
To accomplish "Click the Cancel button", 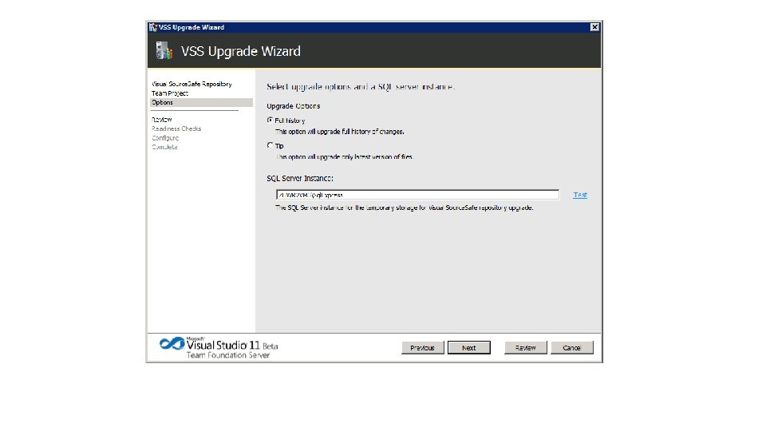I will 572,347.
